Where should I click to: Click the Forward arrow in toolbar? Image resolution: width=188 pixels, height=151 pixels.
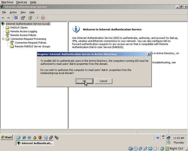pyautogui.click(x=8, y=18)
